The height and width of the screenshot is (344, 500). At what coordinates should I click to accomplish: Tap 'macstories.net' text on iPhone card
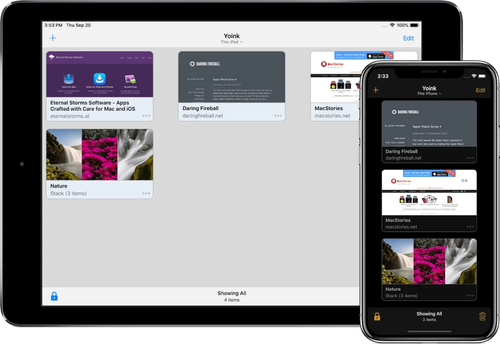[401, 227]
